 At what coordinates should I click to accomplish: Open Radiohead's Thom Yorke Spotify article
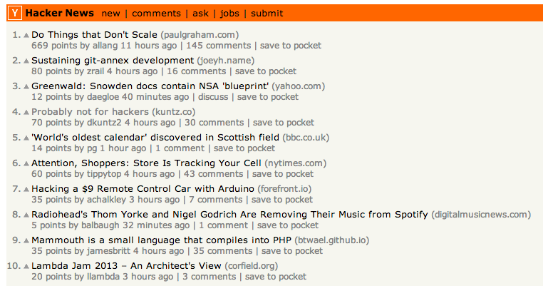[229, 214]
